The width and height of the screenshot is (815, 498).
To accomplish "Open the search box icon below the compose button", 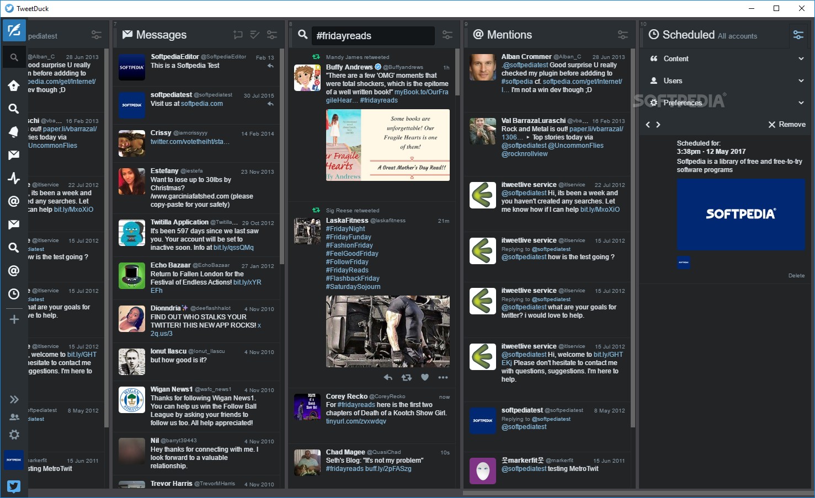I will 14,57.
